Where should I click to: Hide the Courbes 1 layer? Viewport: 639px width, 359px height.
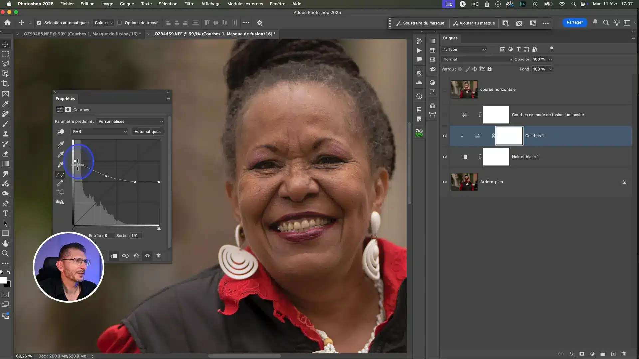(x=445, y=136)
